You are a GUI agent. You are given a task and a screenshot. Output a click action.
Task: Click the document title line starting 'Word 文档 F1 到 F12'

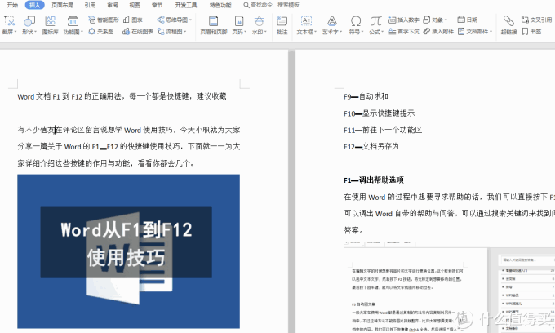(x=122, y=96)
